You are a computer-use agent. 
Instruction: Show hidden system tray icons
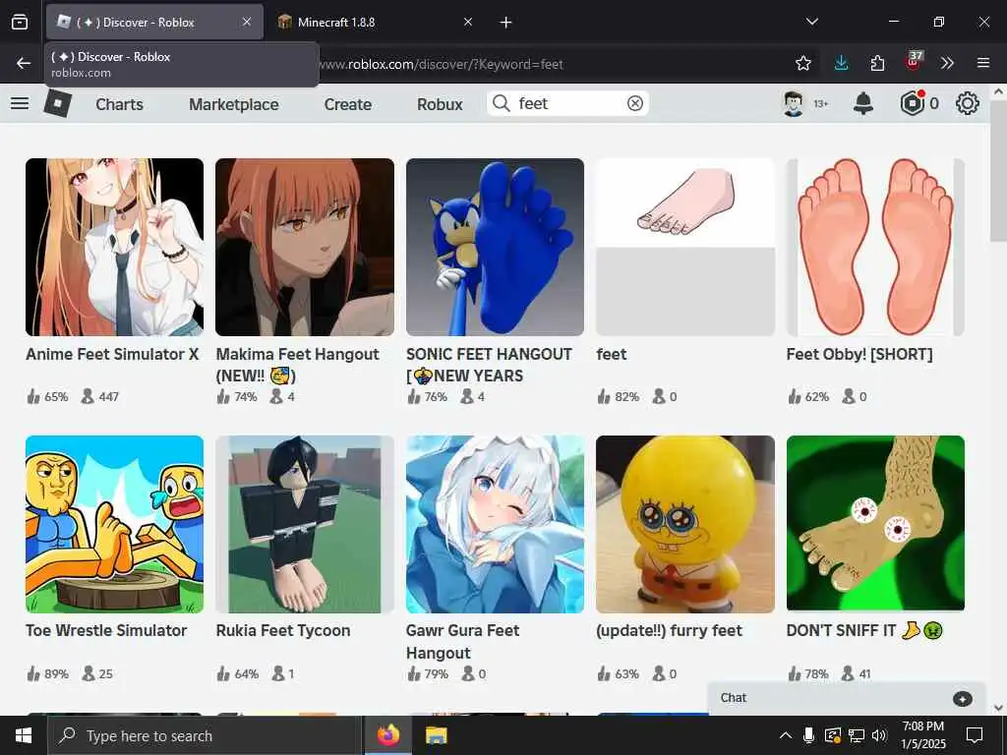(x=785, y=735)
